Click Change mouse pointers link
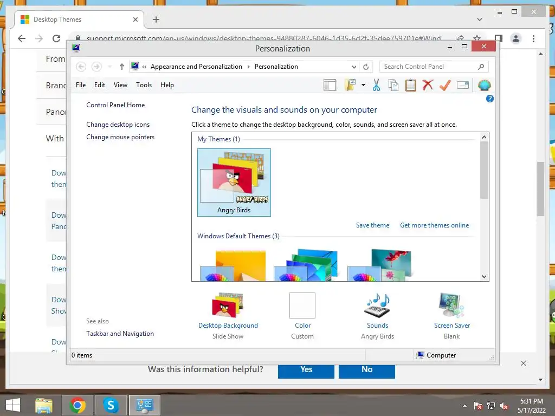This screenshot has height=416, width=555. point(120,137)
